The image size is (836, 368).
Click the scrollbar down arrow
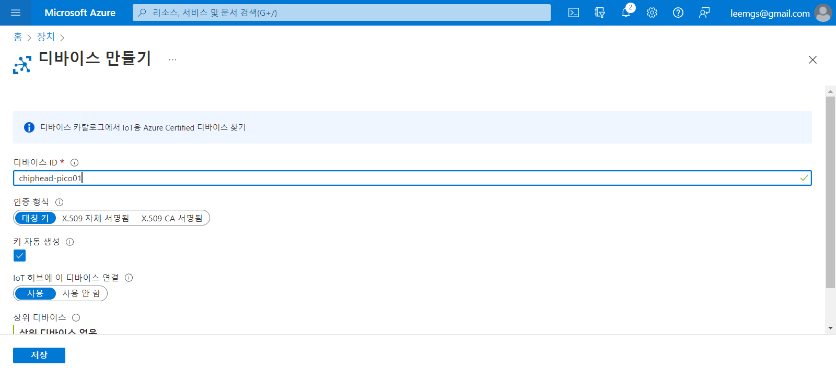(x=830, y=328)
